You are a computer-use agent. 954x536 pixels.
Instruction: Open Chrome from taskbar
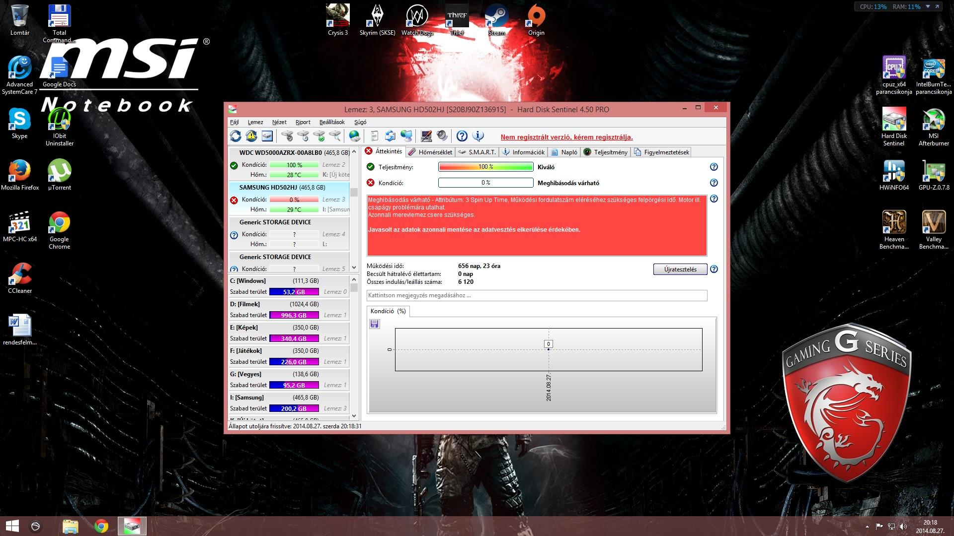click(101, 526)
